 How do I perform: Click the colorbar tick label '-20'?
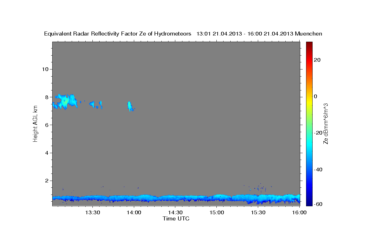[x=318, y=133]
